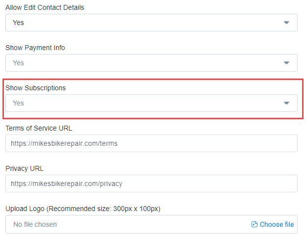Screen dimensions: 306x239
Task: Click the caret arrow in Allow Edit Contact Details
Action: click(x=286, y=23)
